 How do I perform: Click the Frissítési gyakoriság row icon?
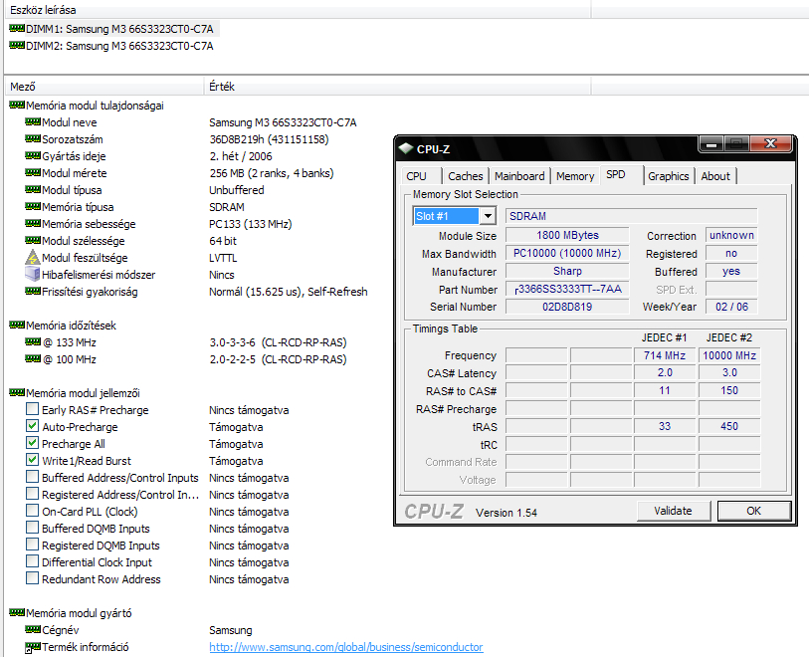(x=33, y=291)
